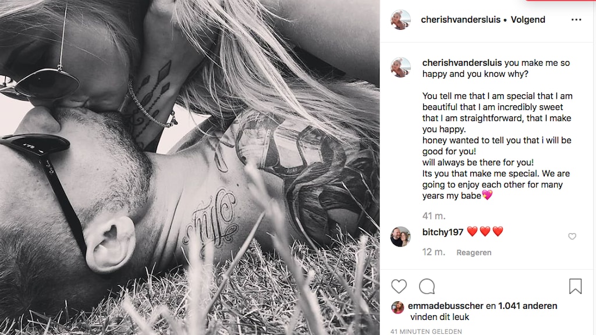Screen dimensions: 596x335
Task: Like the post with the heart icon
Action: tap(399, 286)
